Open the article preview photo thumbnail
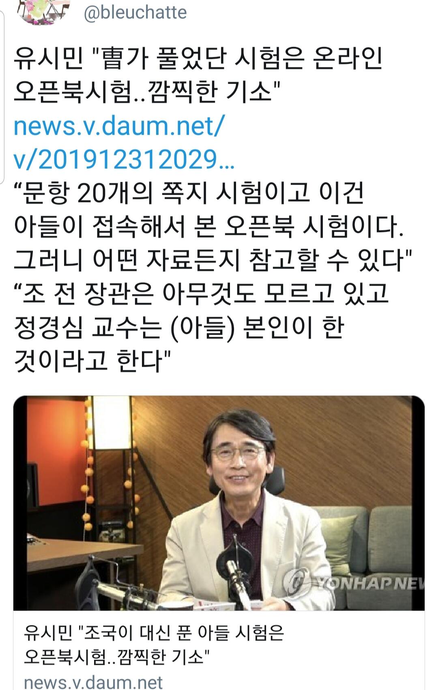 [219, 503]
